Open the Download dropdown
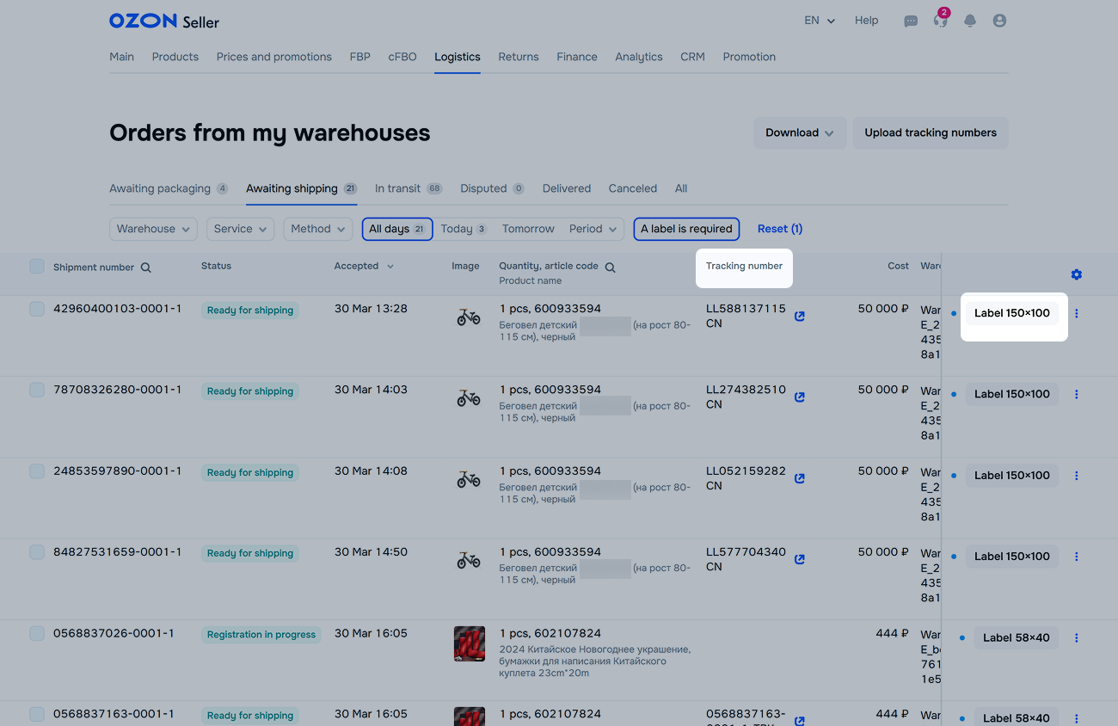Screen dimensions: 1118x726 (799, 133)
